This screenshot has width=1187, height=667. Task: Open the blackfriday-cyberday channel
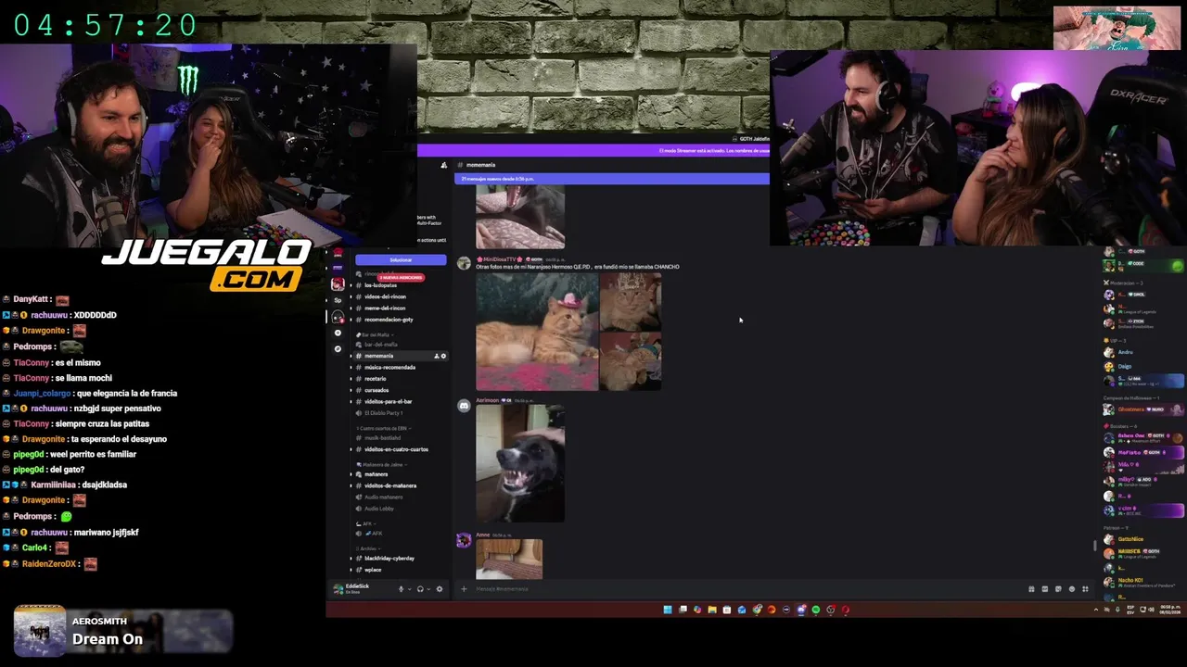click(x=389, y=559)
